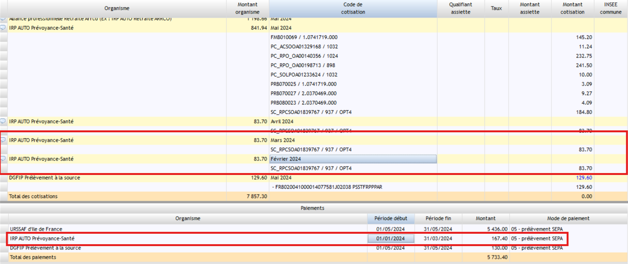Select the 'Février 2024' period cell
628x264 pixels.
pos(353,159)
